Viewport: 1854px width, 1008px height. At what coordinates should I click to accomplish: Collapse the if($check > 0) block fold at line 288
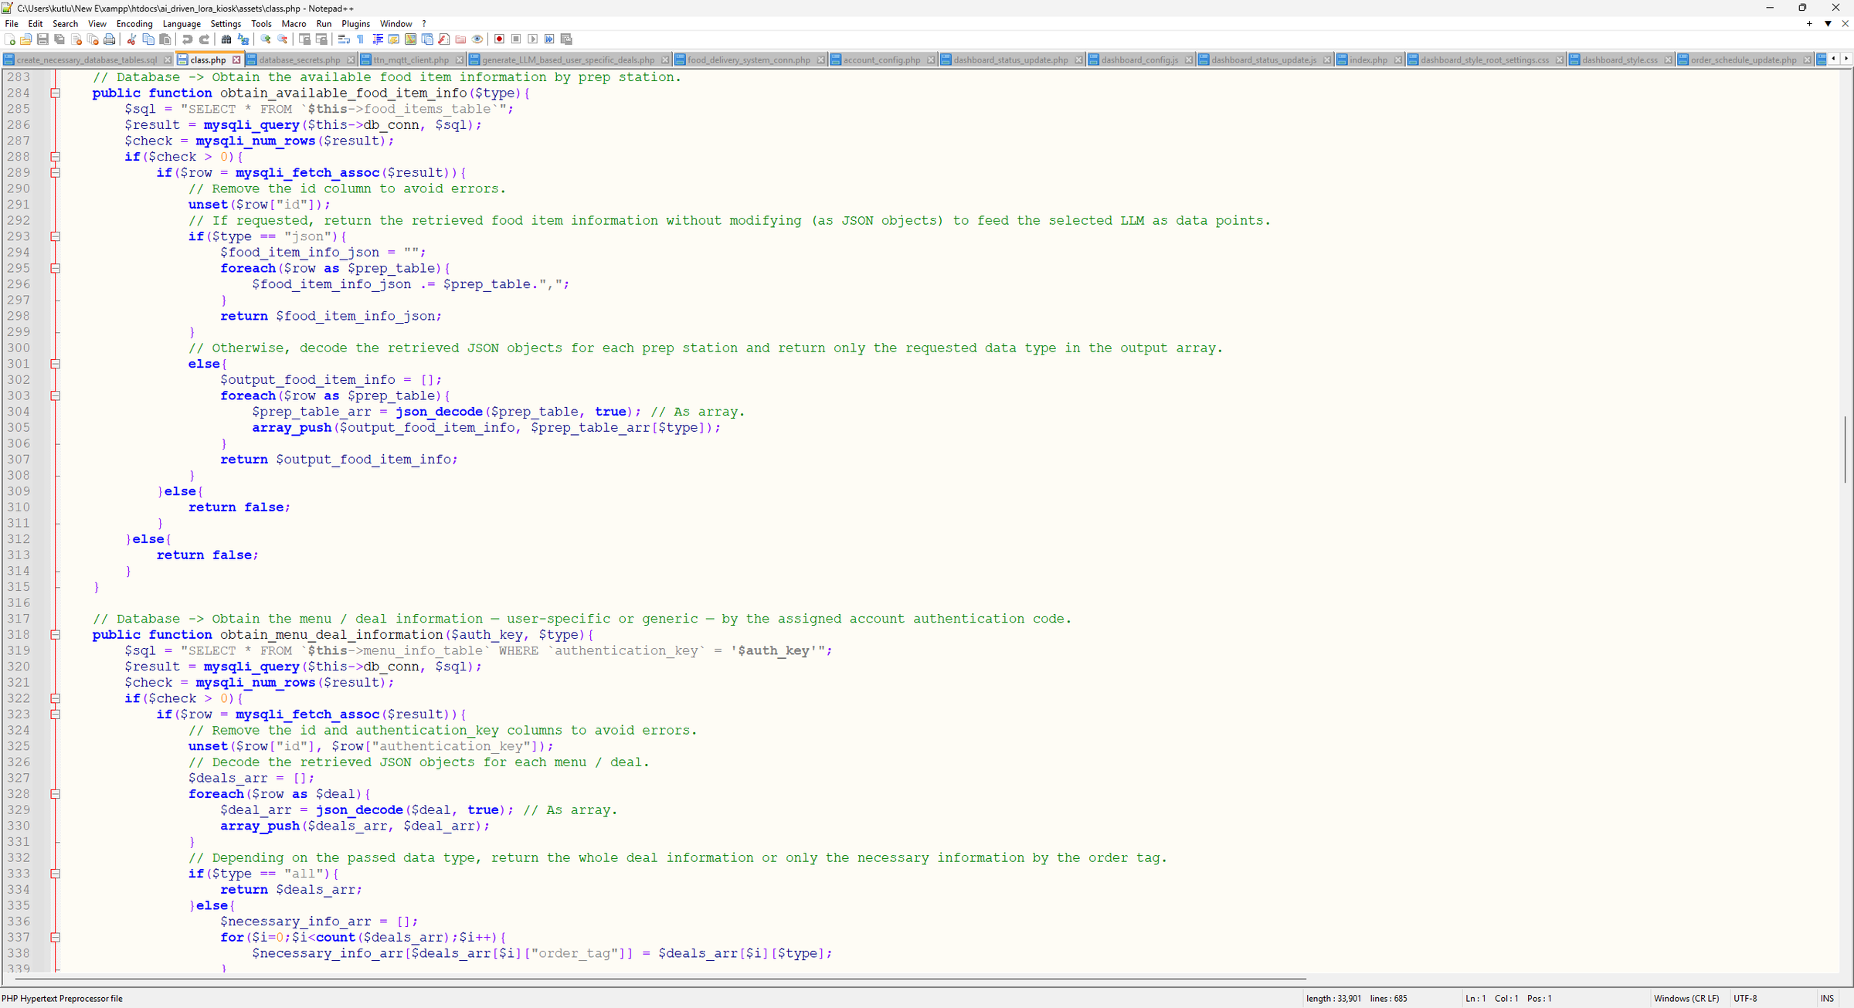point(56,157)
